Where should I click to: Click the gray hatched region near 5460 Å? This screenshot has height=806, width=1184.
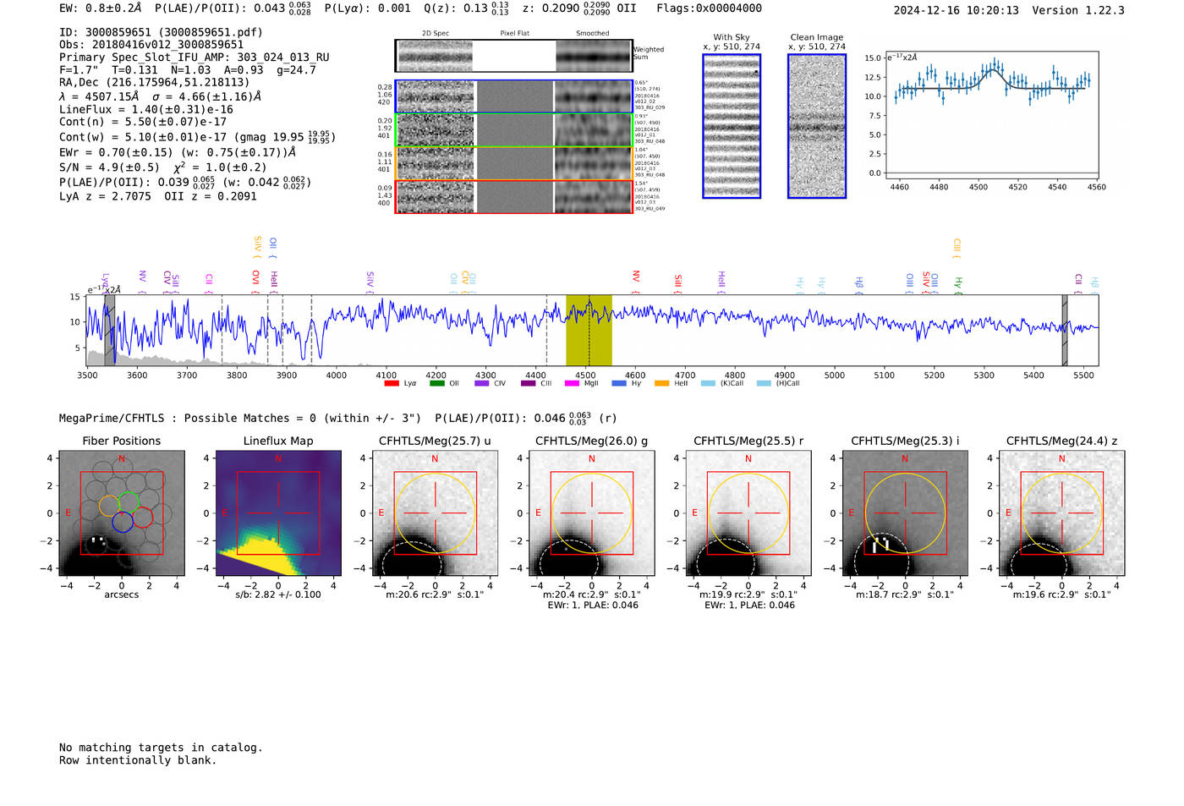[x=1065, y=331]
